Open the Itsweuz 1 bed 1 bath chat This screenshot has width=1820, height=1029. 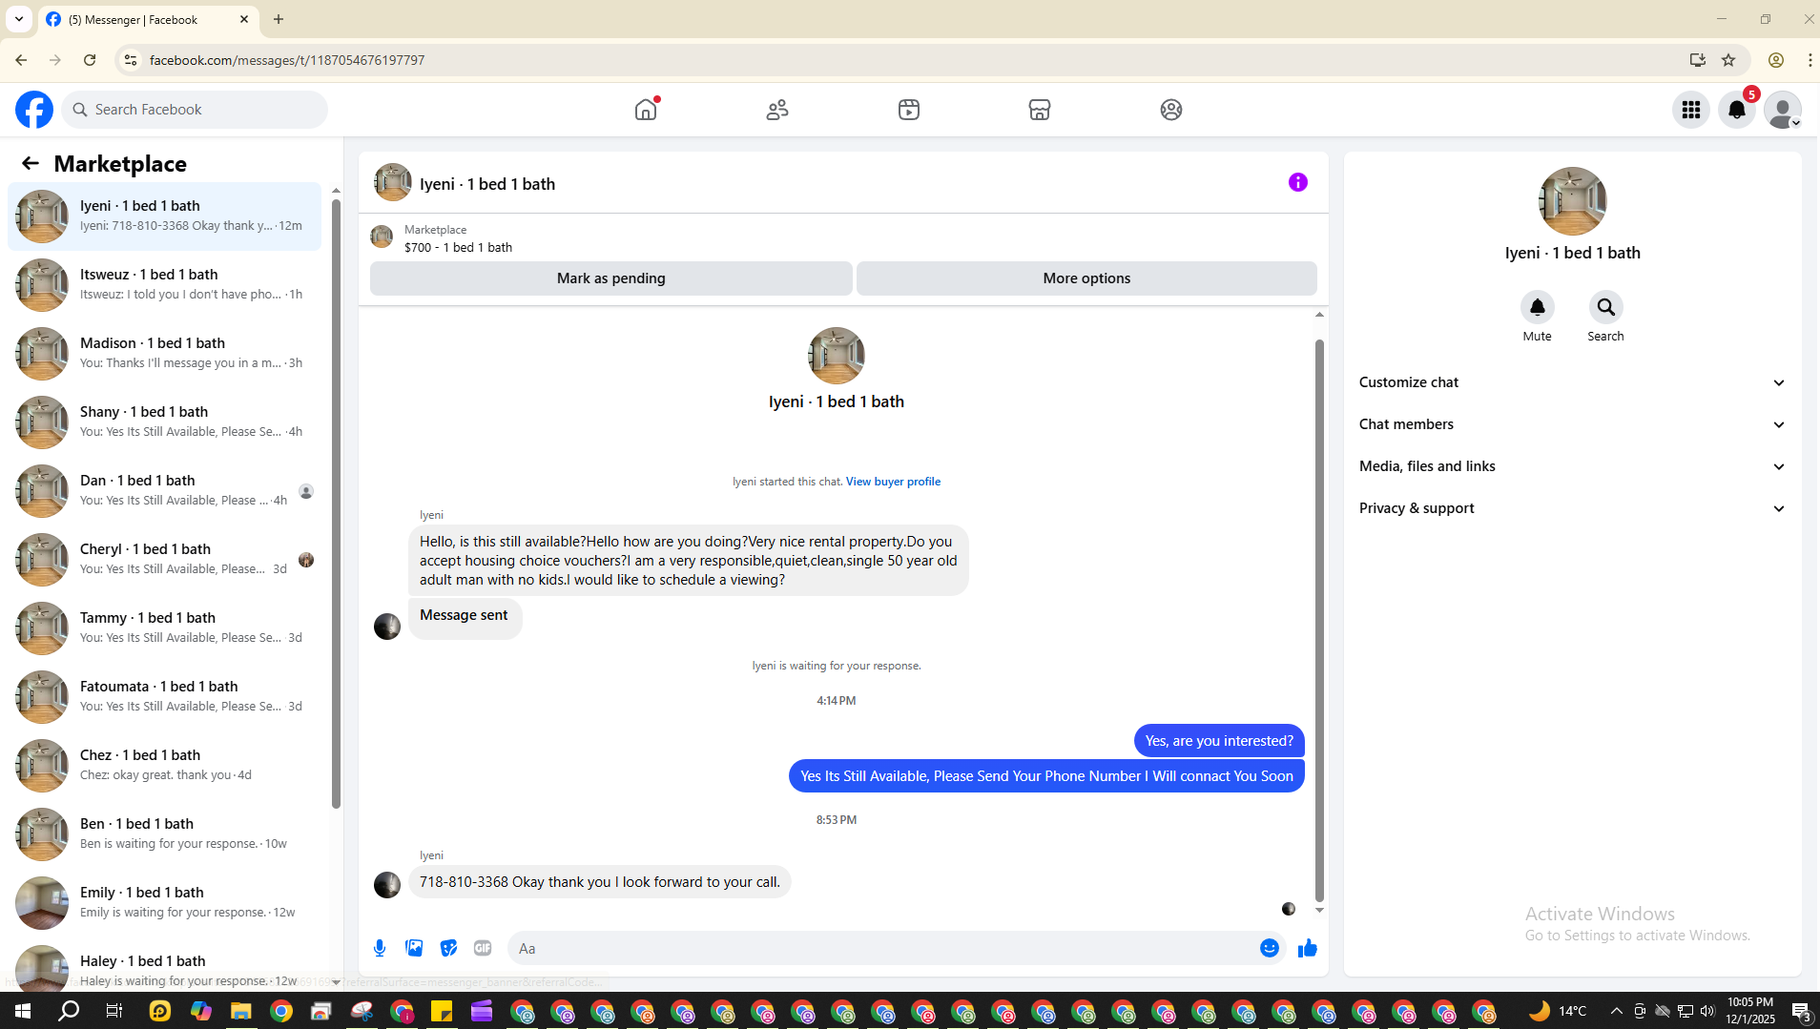[164, 285]
